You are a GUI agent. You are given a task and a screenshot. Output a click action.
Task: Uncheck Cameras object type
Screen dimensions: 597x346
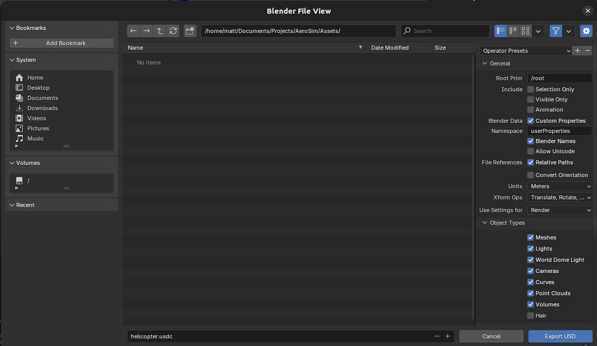pyautogui.click(x=531, y=271)
